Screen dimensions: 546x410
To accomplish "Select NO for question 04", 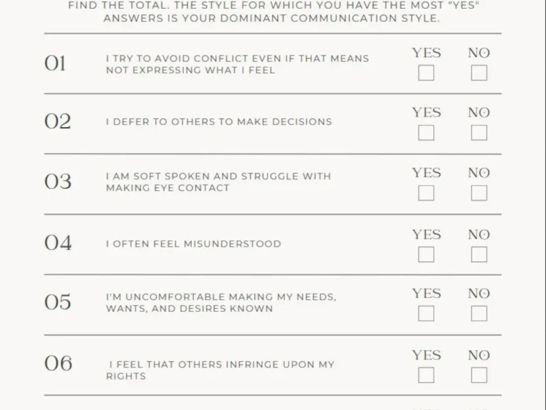I will (x=479, y=255).
